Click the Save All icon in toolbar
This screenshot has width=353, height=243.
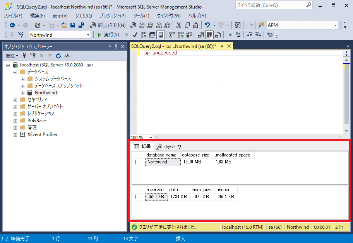point(81,25)
